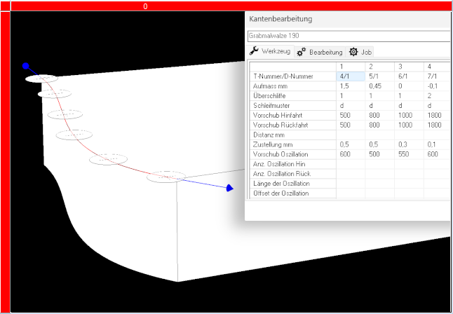
Task: Click T-Nummer cell with value 7/1
Action: pos(435,76)
